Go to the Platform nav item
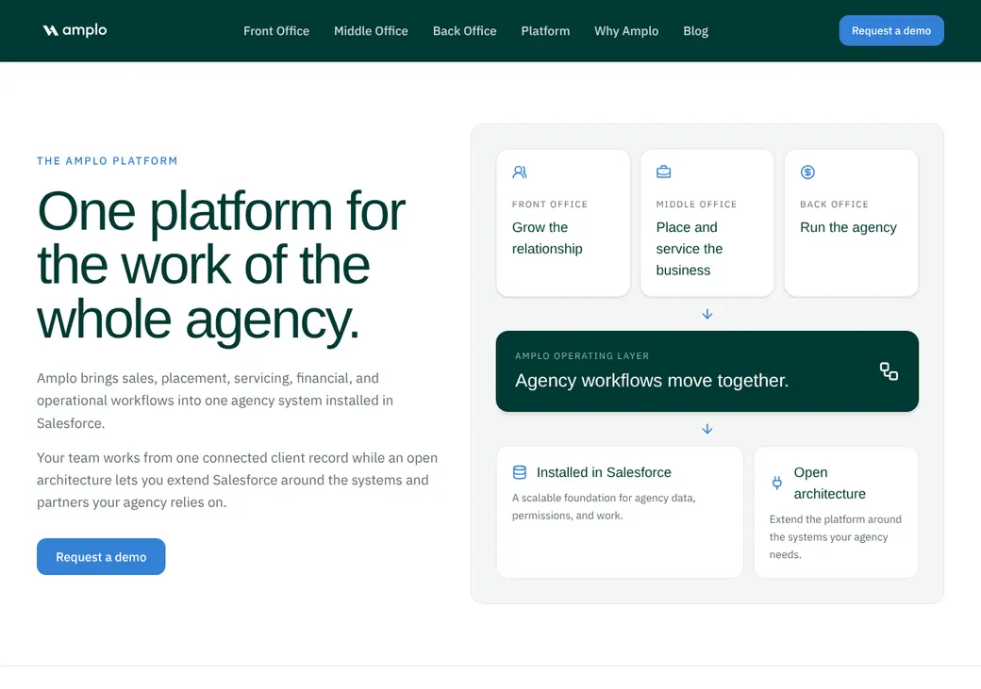 (x=545, y=31)
